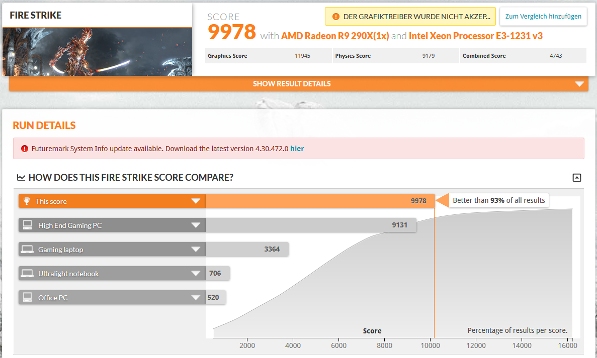The image size is (597, 358).
Task: Click the desktop icon beside High End Gaming PC
Action: point(28,225)
